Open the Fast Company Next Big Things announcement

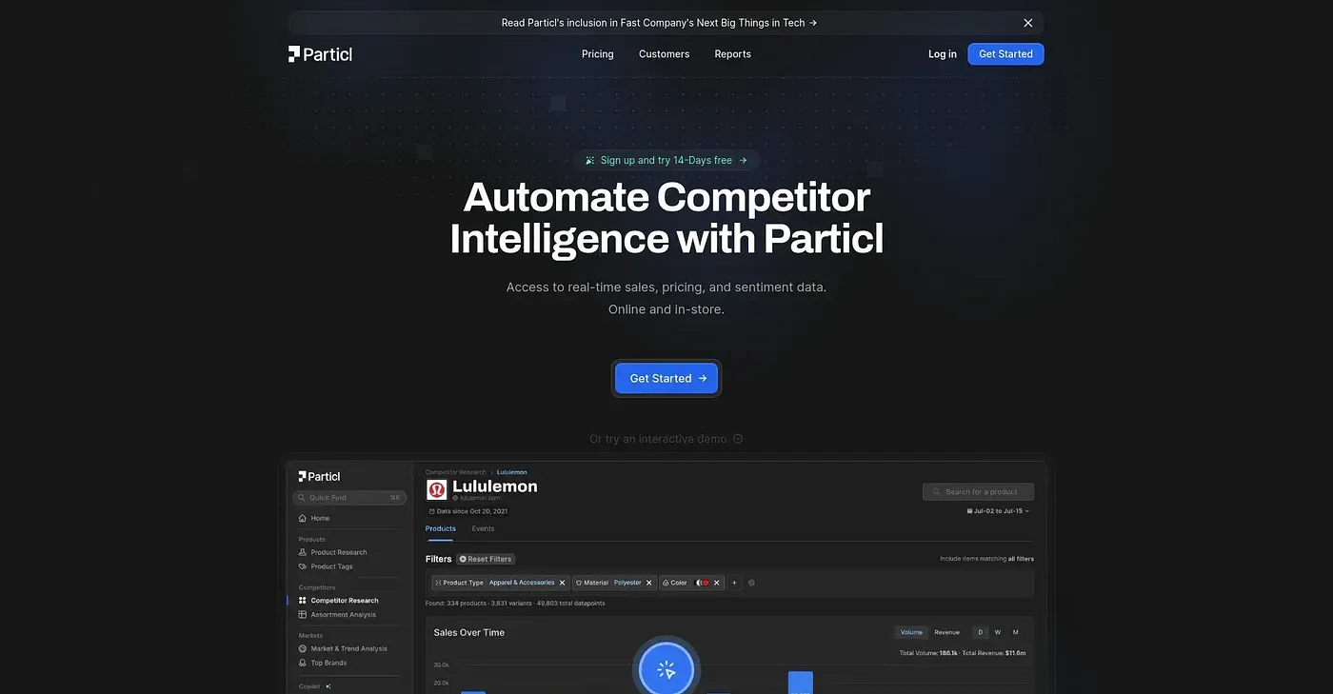[659, 23]
